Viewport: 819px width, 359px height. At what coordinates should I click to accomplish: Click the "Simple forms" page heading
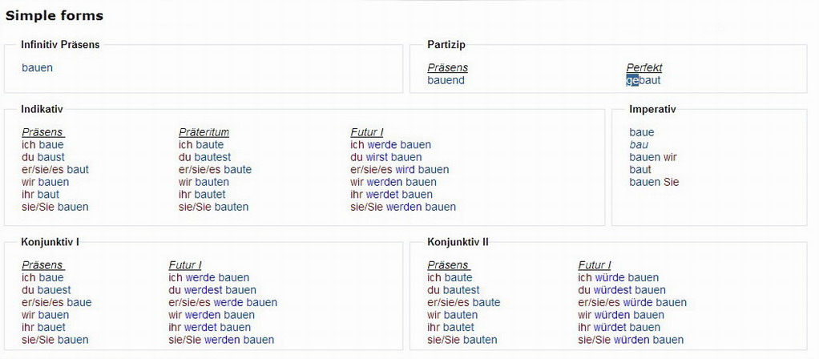click(x=54, y=15)
